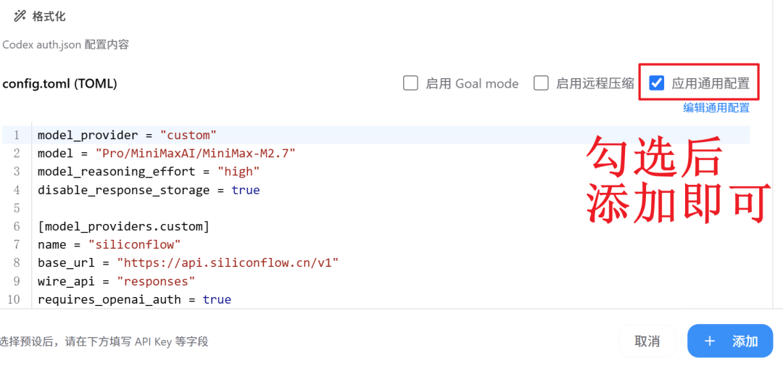This screenshot has width=783, height=366.
Task: Open the 编辑通用配置 link
Action: [x=716, y=108]
